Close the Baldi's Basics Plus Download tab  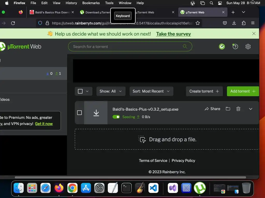(x=73, y=12)
